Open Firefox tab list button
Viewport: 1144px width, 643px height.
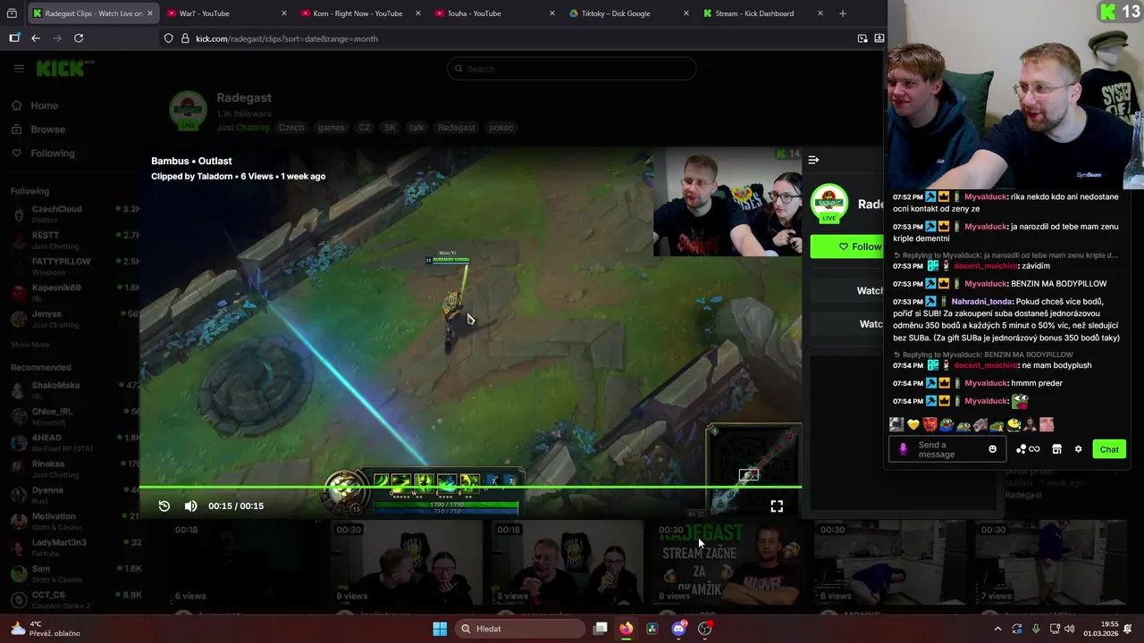click(12, 13)
